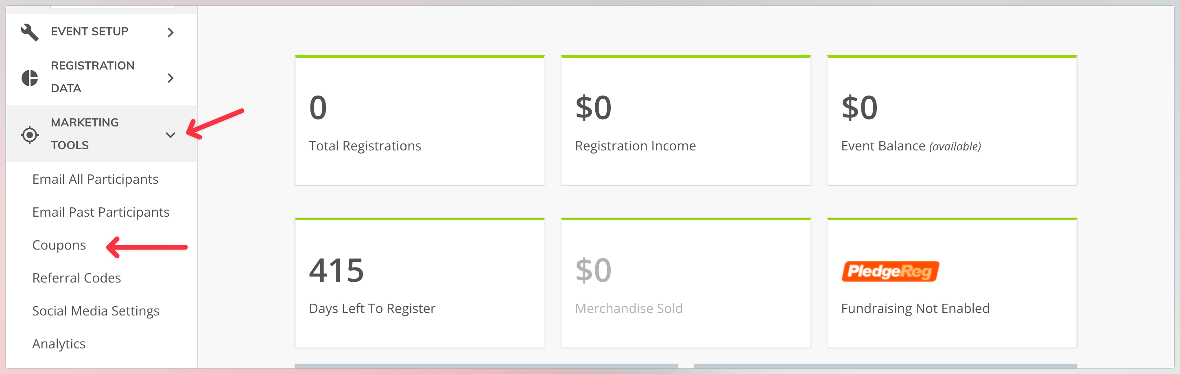Click the Total Registrations card
Image resolution: width=1180 pixels, height=374 pixels.
420,120
